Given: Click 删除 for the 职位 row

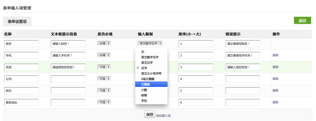Looking at the screenshot, I should [x=276, y=91].
